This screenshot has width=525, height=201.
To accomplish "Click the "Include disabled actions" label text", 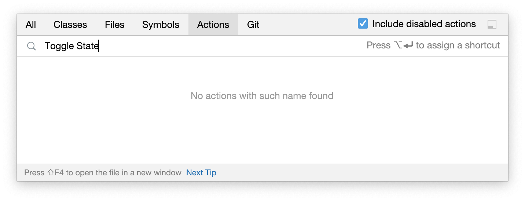I will 424,24.
